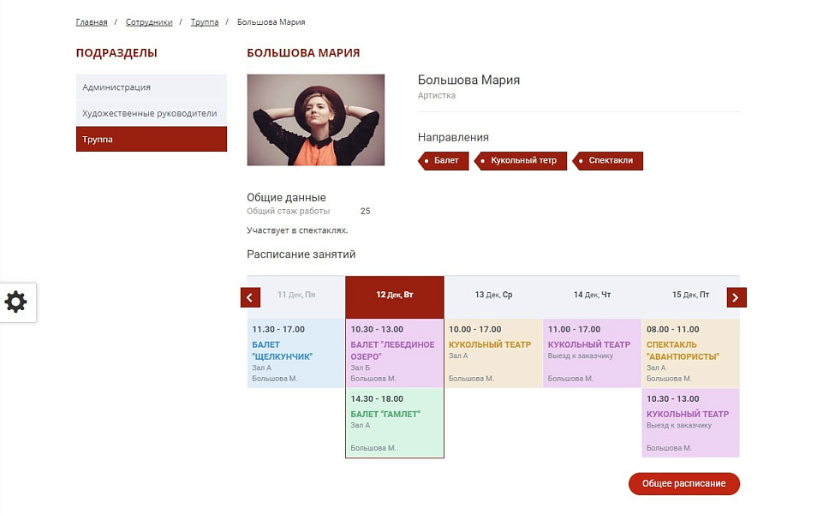The height and width of the screenshot is (514, 817).
Task: Select the Труппа subsection
Action: coord(151,140)
